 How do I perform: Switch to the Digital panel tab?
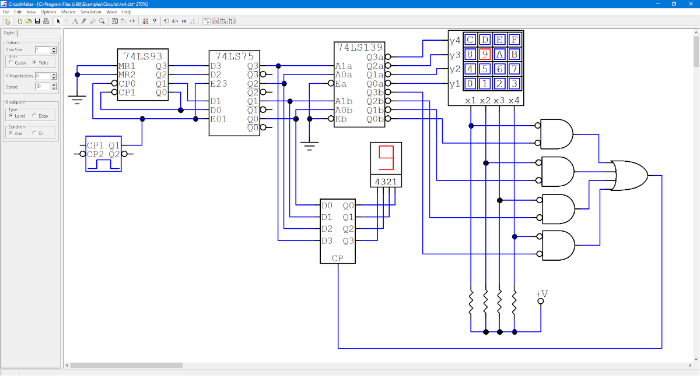coord(10,33)
